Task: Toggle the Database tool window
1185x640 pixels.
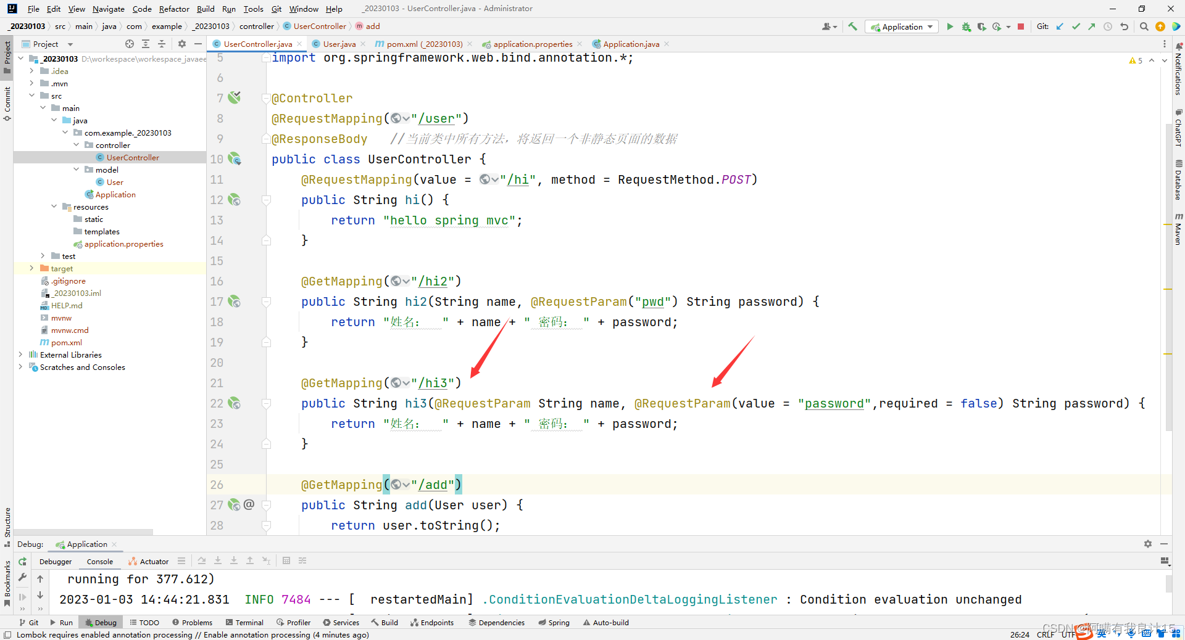Action: click(x=1178, y=180)
